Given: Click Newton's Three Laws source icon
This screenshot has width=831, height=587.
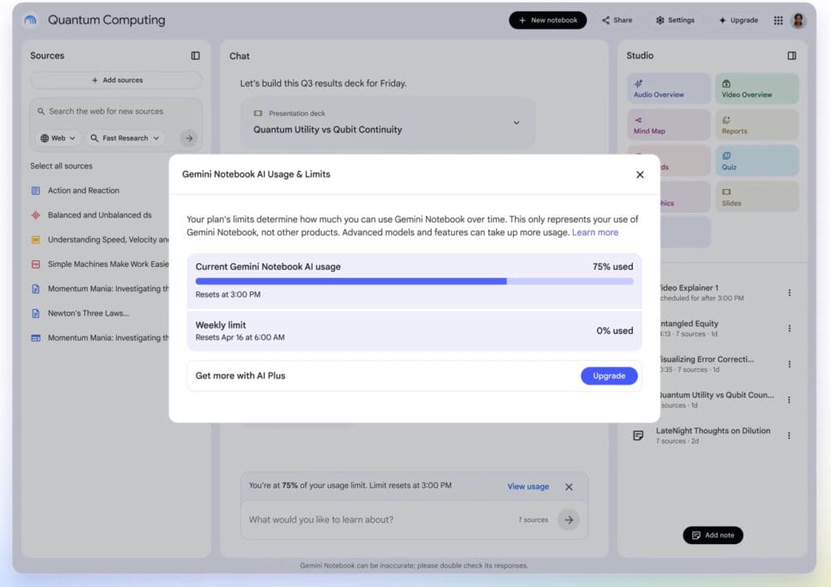Looking at the screenshot, I should (x=36, y=313).
